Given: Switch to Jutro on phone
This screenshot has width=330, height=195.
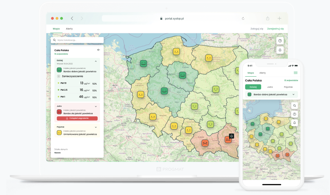Looking at the screenshot, I should pos(270,87).
